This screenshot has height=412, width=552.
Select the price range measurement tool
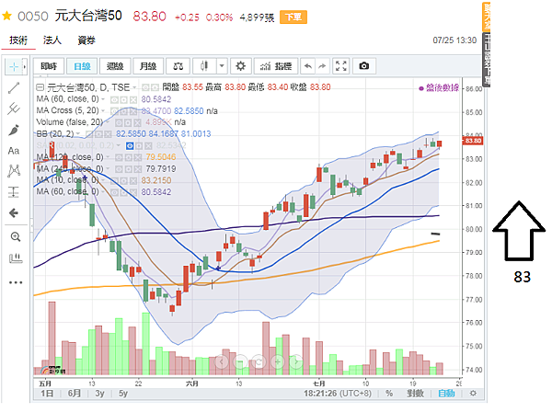point(14,192)
